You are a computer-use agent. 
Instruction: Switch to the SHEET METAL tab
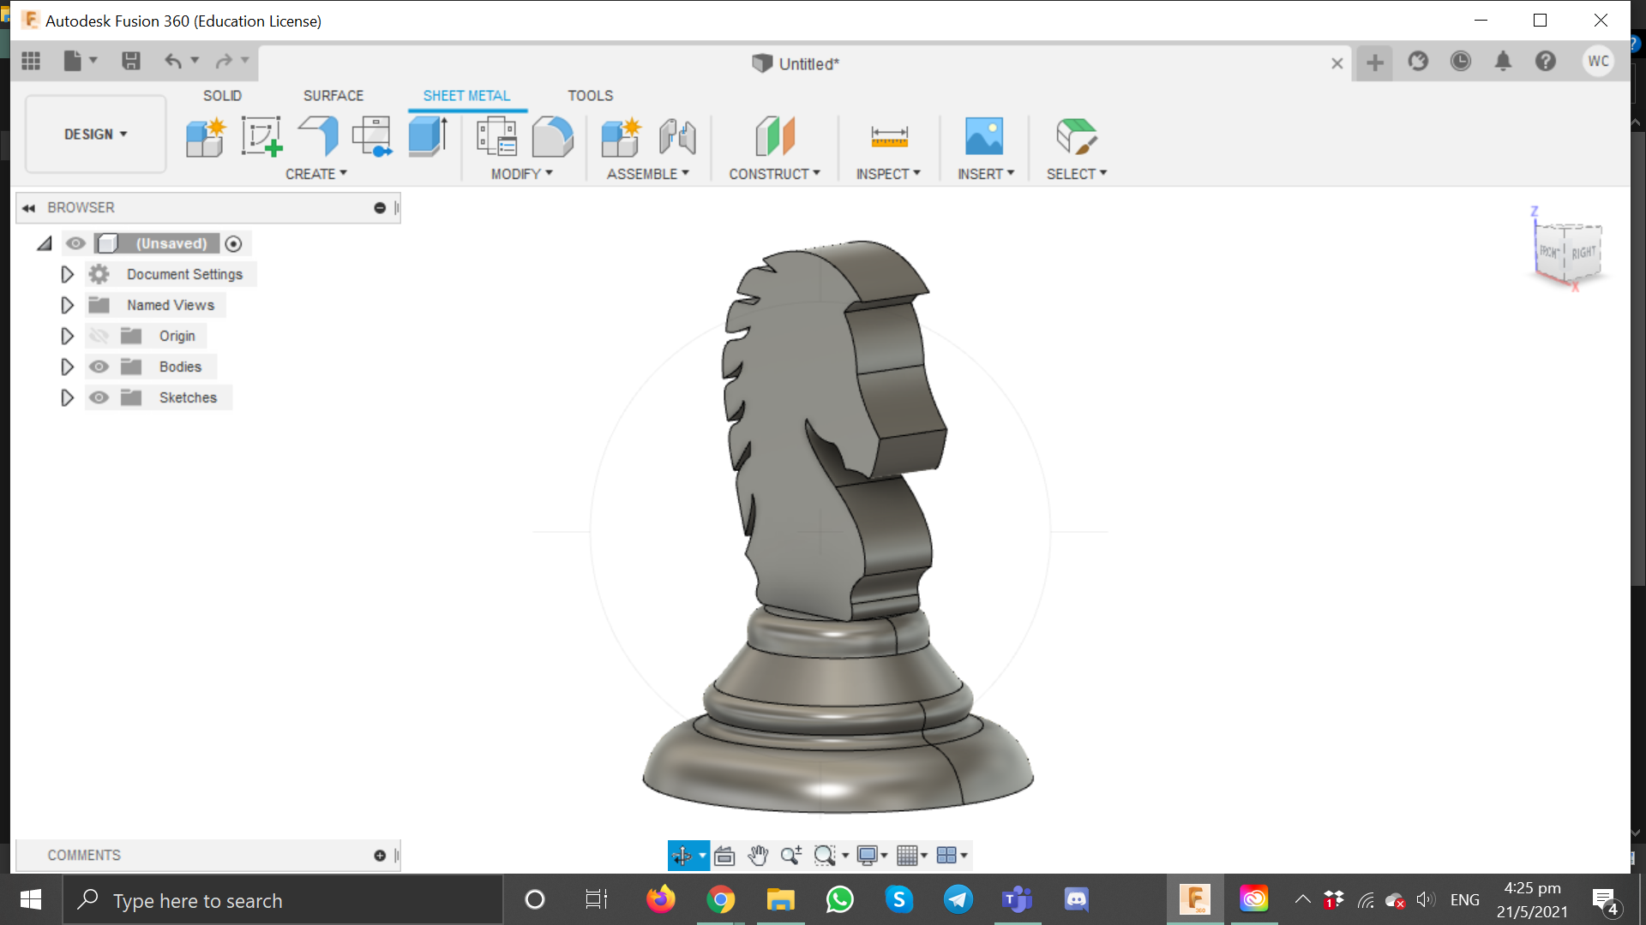[x=466, y=96]
